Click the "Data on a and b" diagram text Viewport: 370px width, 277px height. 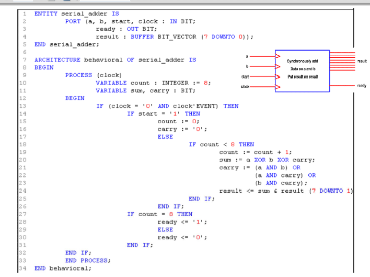point(303,69)
